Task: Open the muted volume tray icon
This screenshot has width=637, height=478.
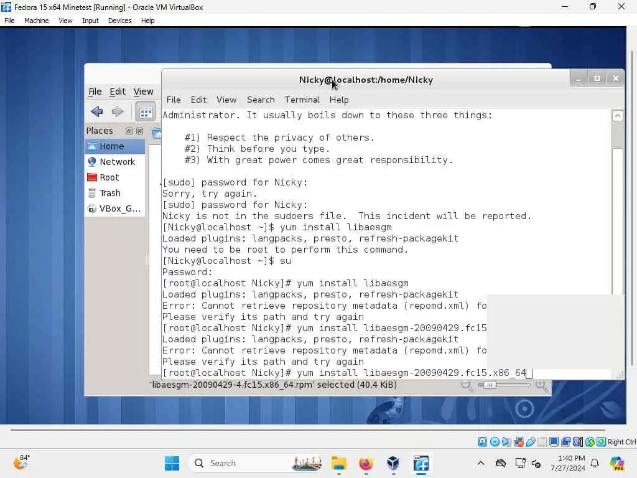Action: pos(536,463)
